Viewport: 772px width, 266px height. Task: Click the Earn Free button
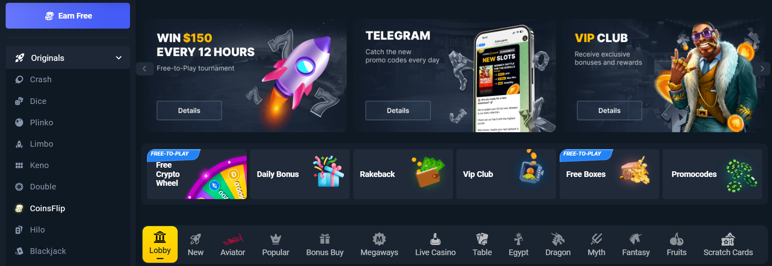[x=68, y=16]
